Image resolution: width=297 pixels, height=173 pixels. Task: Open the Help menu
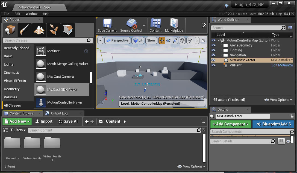(x=46, y=14)
